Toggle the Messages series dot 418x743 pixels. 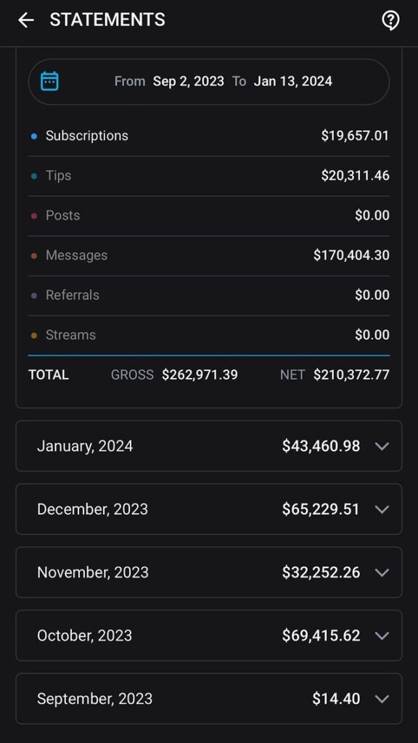[33, 256]
